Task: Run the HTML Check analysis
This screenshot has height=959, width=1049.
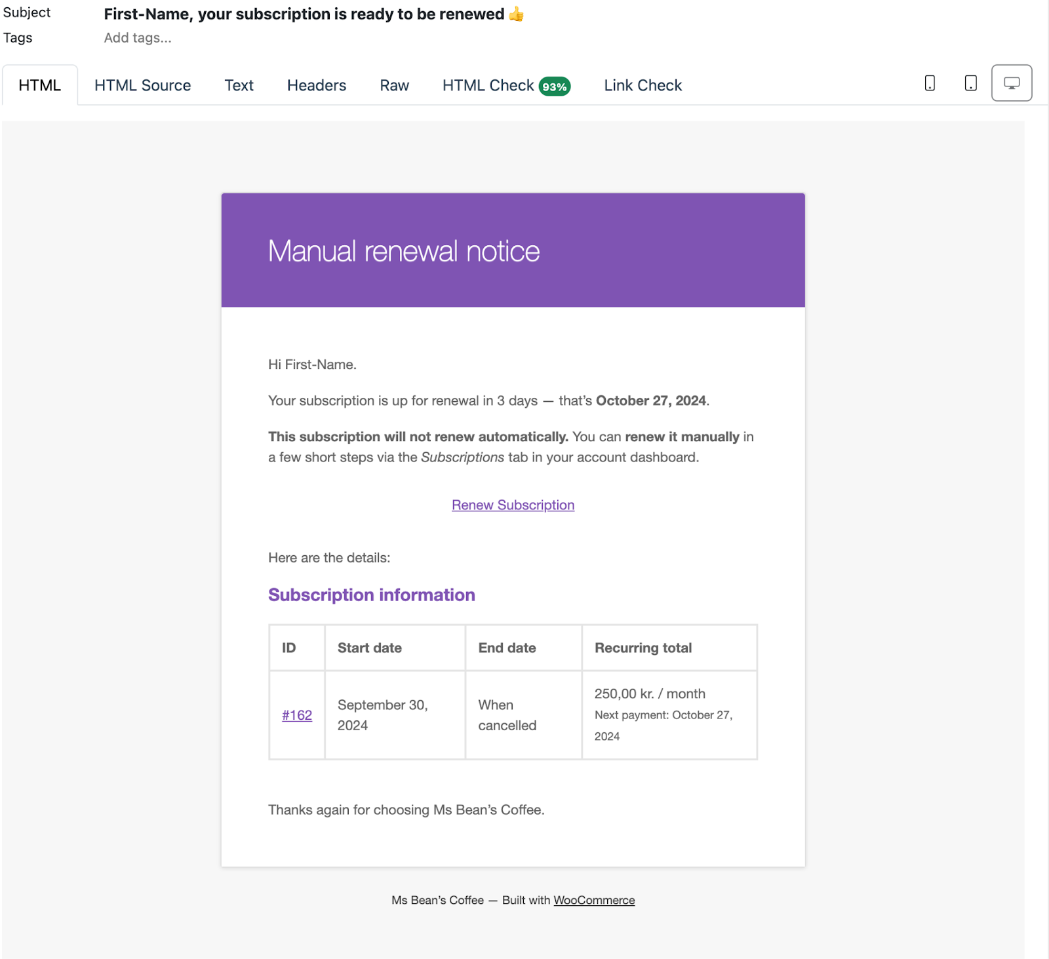Action: [487, 85]
